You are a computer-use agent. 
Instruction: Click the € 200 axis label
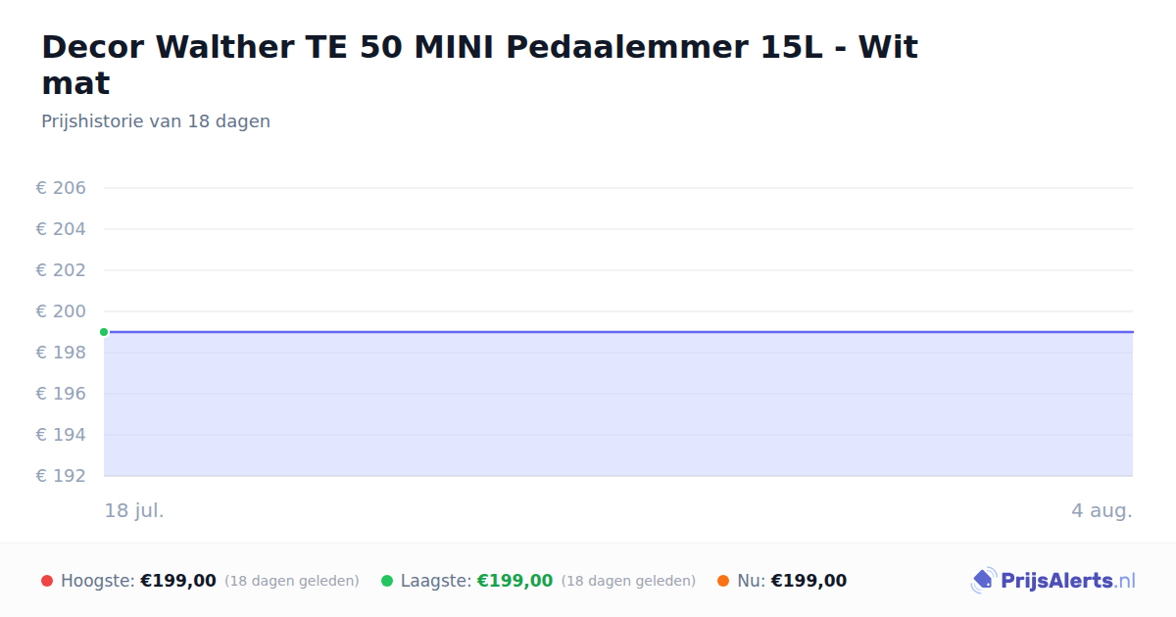61,311
